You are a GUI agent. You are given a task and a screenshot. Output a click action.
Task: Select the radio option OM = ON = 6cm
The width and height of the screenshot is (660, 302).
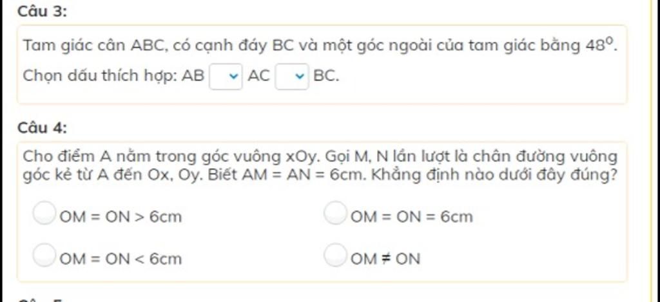(335, 213)
